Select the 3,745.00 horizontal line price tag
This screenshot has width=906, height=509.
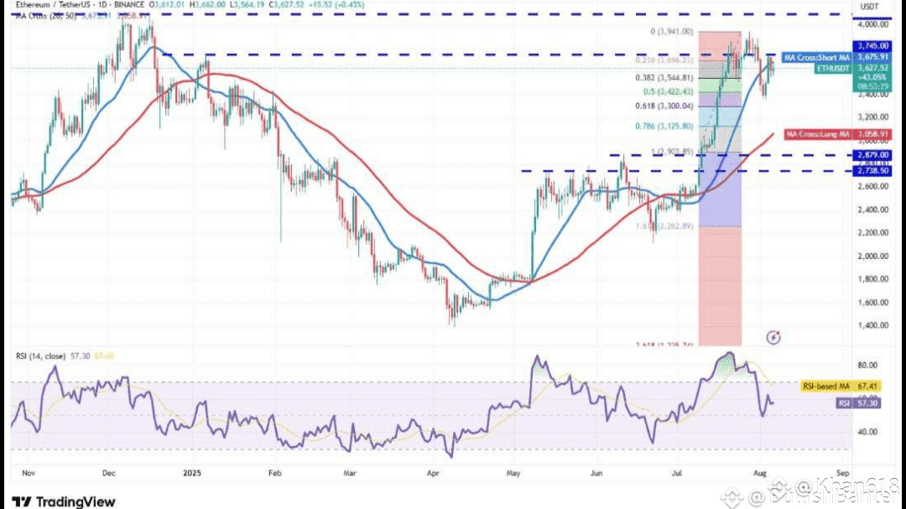click(872, 45)
